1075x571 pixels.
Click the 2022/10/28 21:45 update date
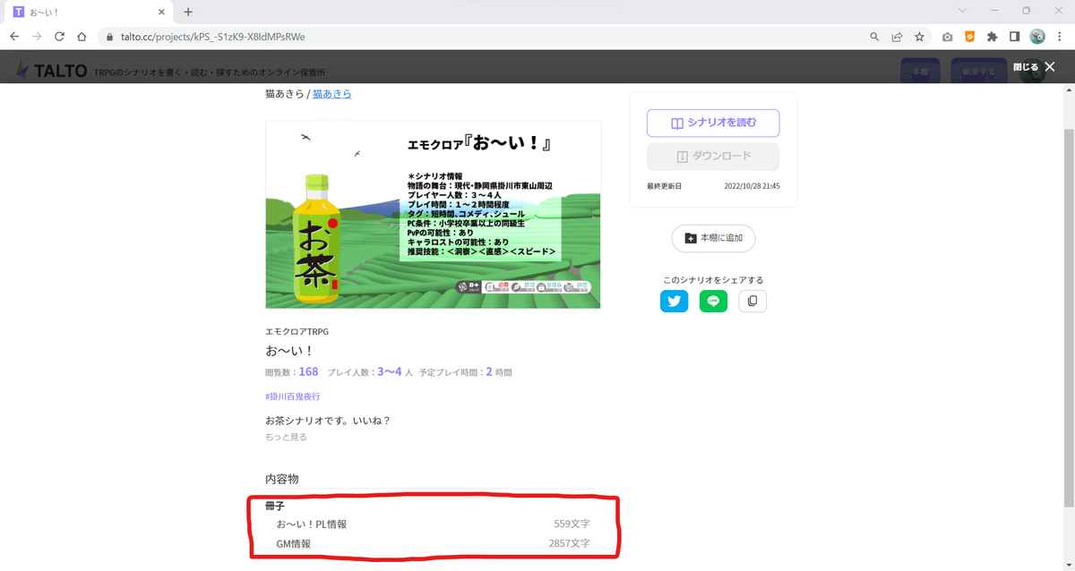pos(752,186)
